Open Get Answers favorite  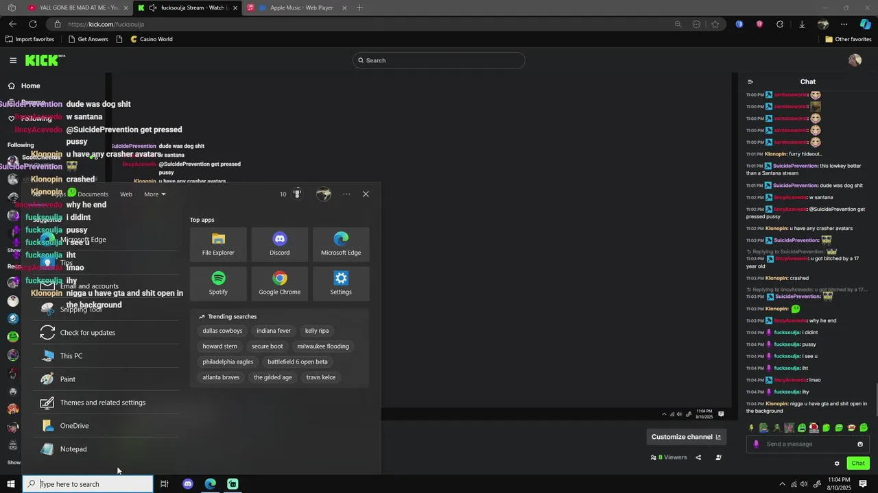coord(87,39)
